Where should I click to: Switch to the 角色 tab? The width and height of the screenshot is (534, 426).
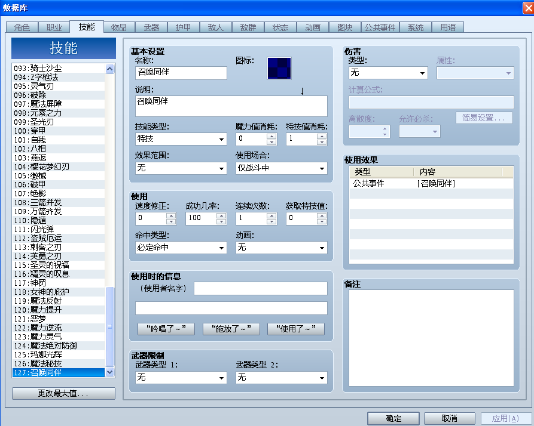pyautogui.click(x=22, y=27)
